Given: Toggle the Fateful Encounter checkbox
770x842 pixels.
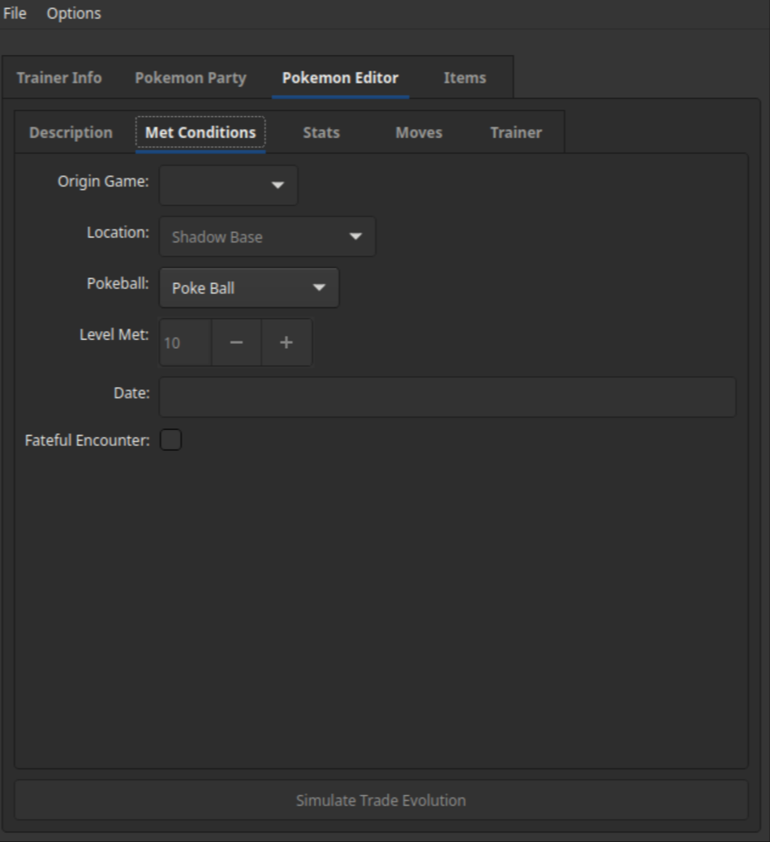Looking at the screenshot, I should click(x=170, y=440).
